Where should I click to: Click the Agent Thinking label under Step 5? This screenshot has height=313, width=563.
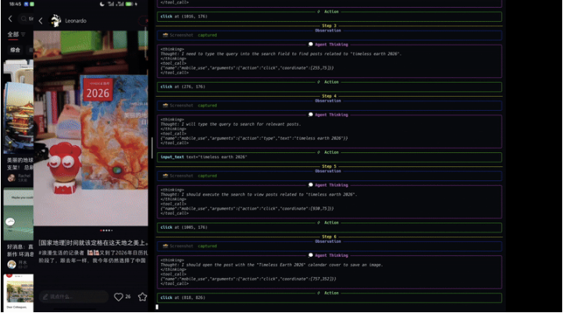[331, 185]
